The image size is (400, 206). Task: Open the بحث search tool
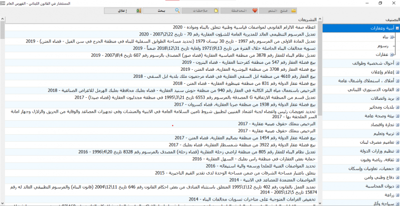tap(161, 10)
